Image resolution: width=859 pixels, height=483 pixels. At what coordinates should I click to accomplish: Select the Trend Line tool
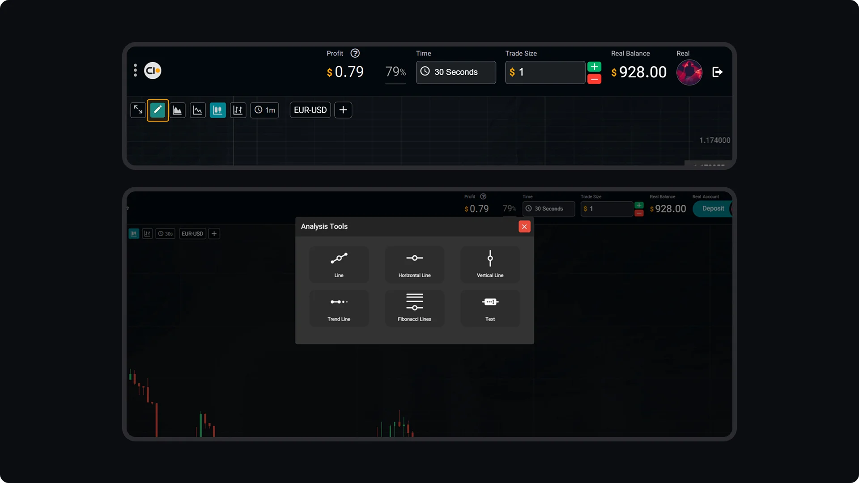(x=339, y=308)
